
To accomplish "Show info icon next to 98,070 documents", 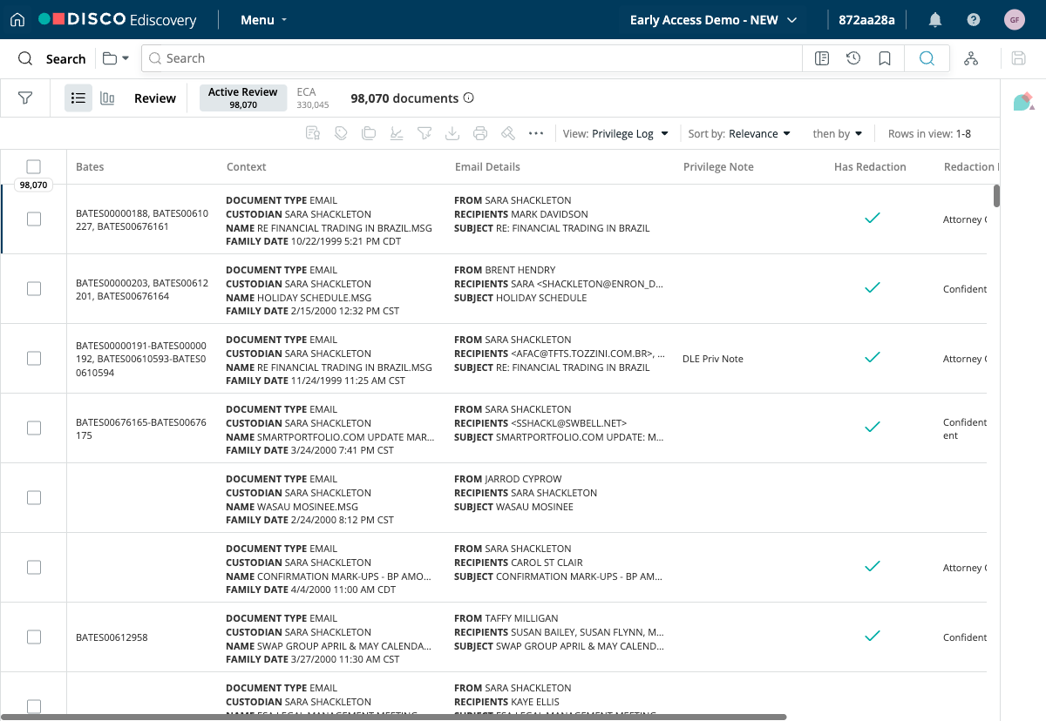I will point(469,98).
